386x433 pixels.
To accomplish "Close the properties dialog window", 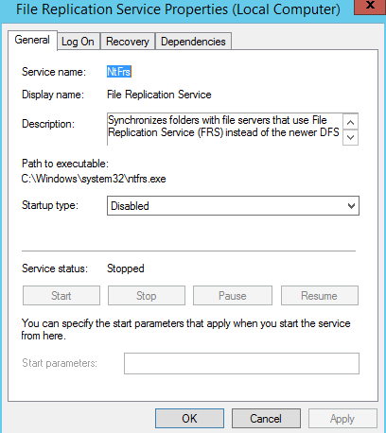I will click(x=370, y=6).
